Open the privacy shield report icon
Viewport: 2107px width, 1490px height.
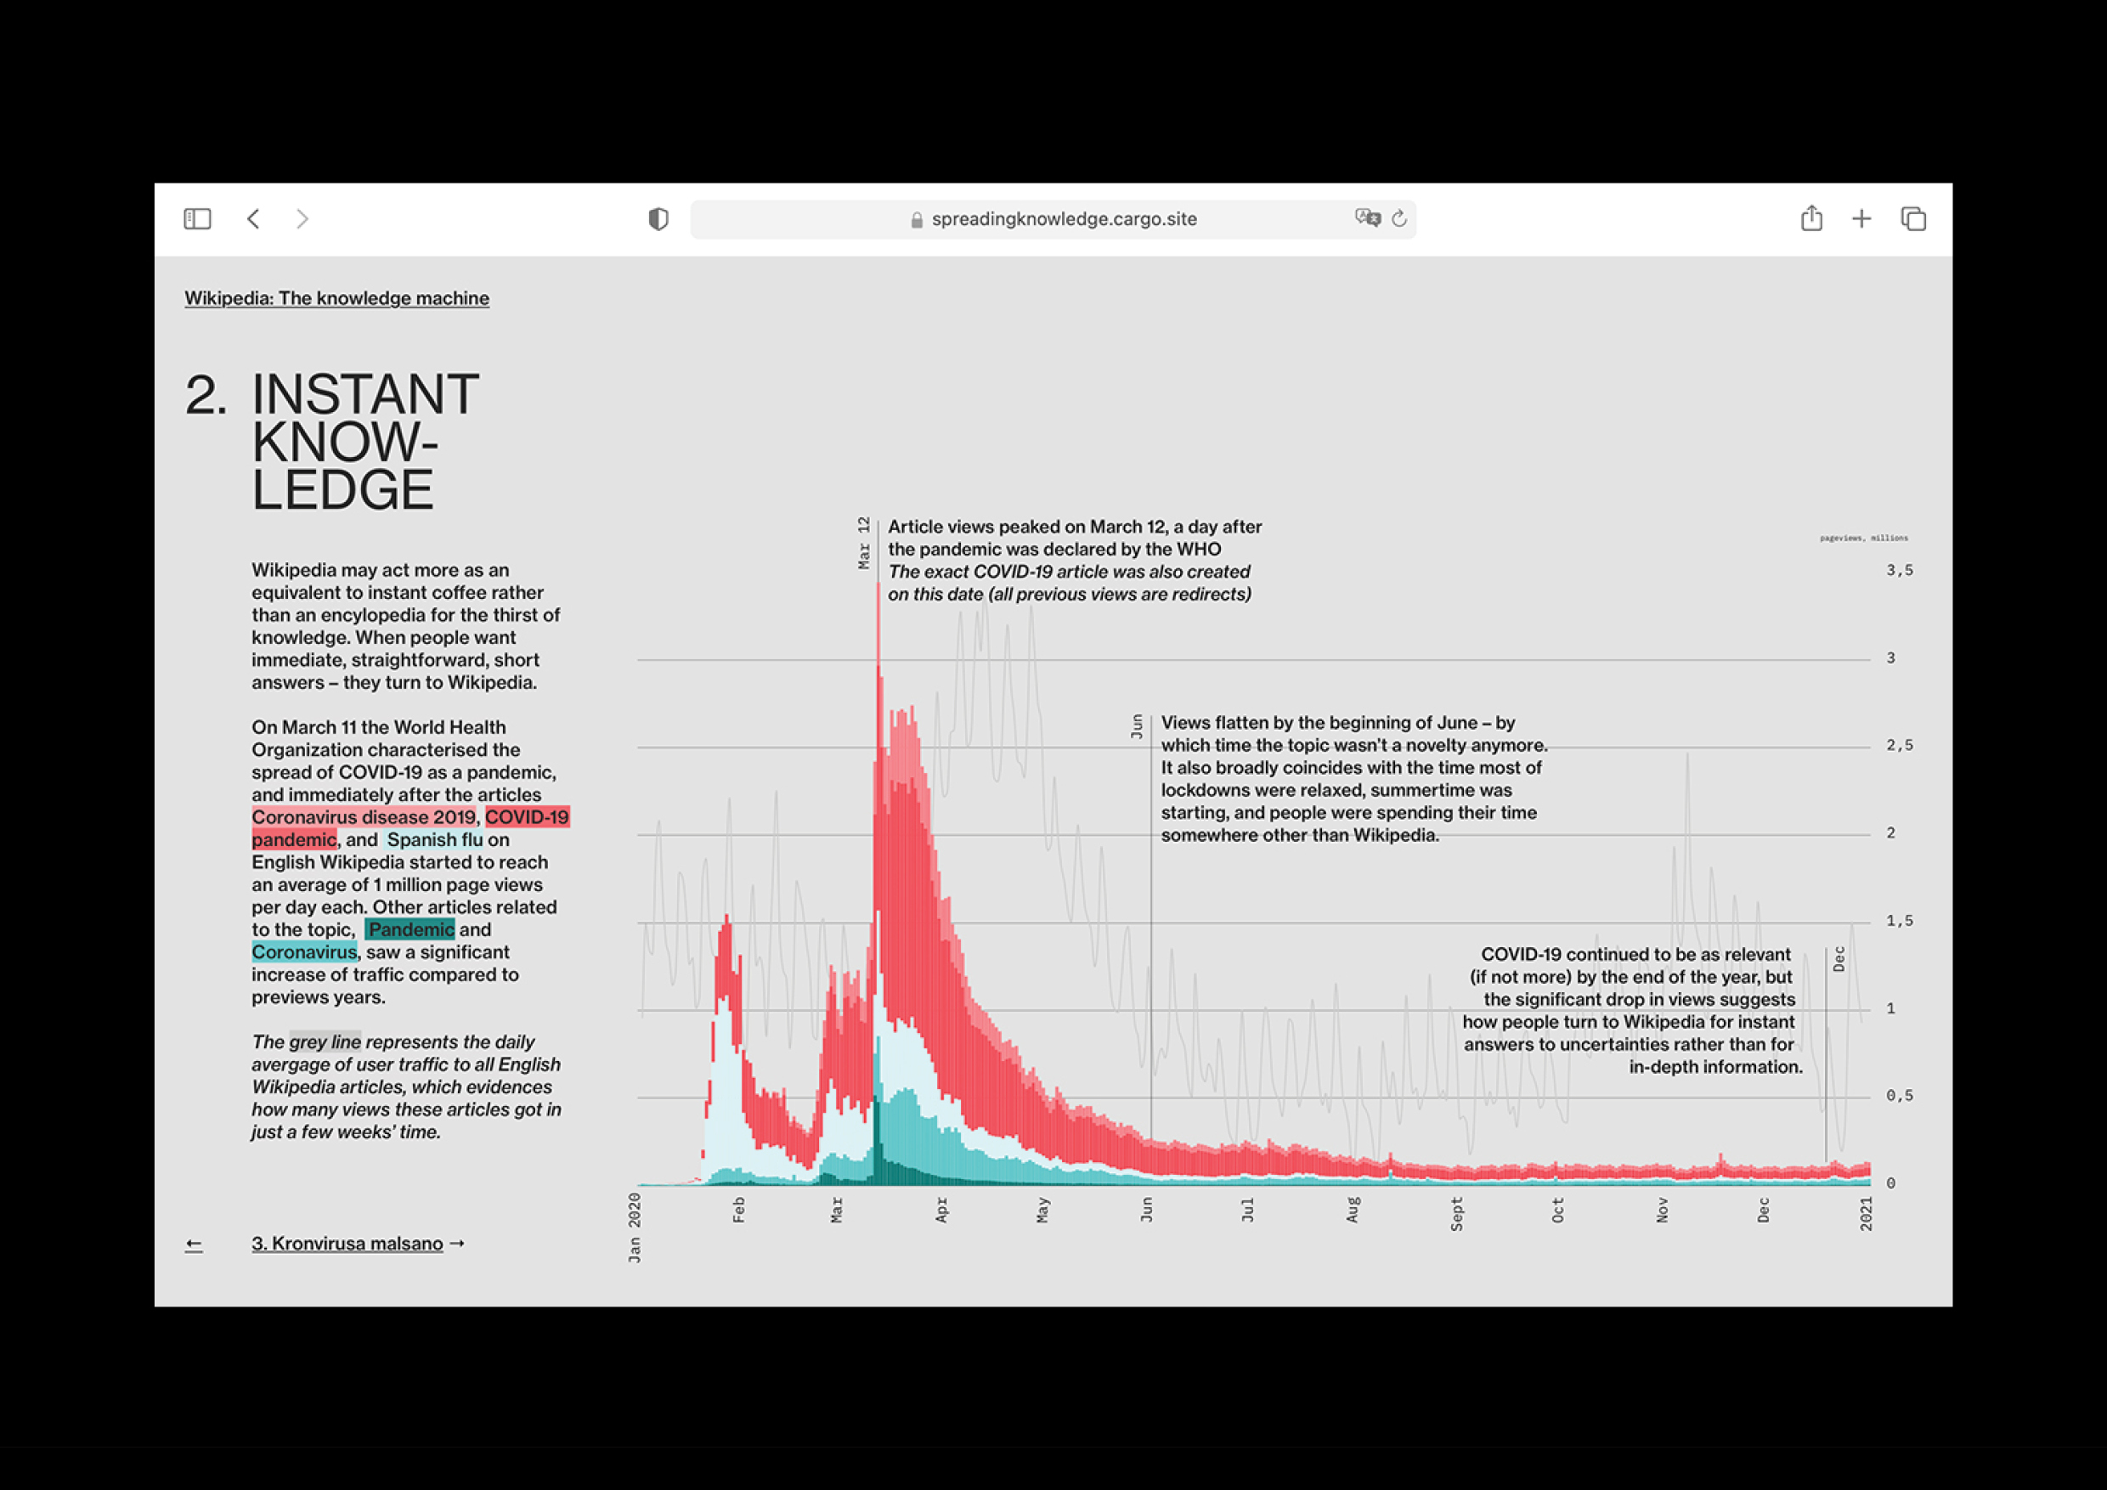(x=658, y=218)
